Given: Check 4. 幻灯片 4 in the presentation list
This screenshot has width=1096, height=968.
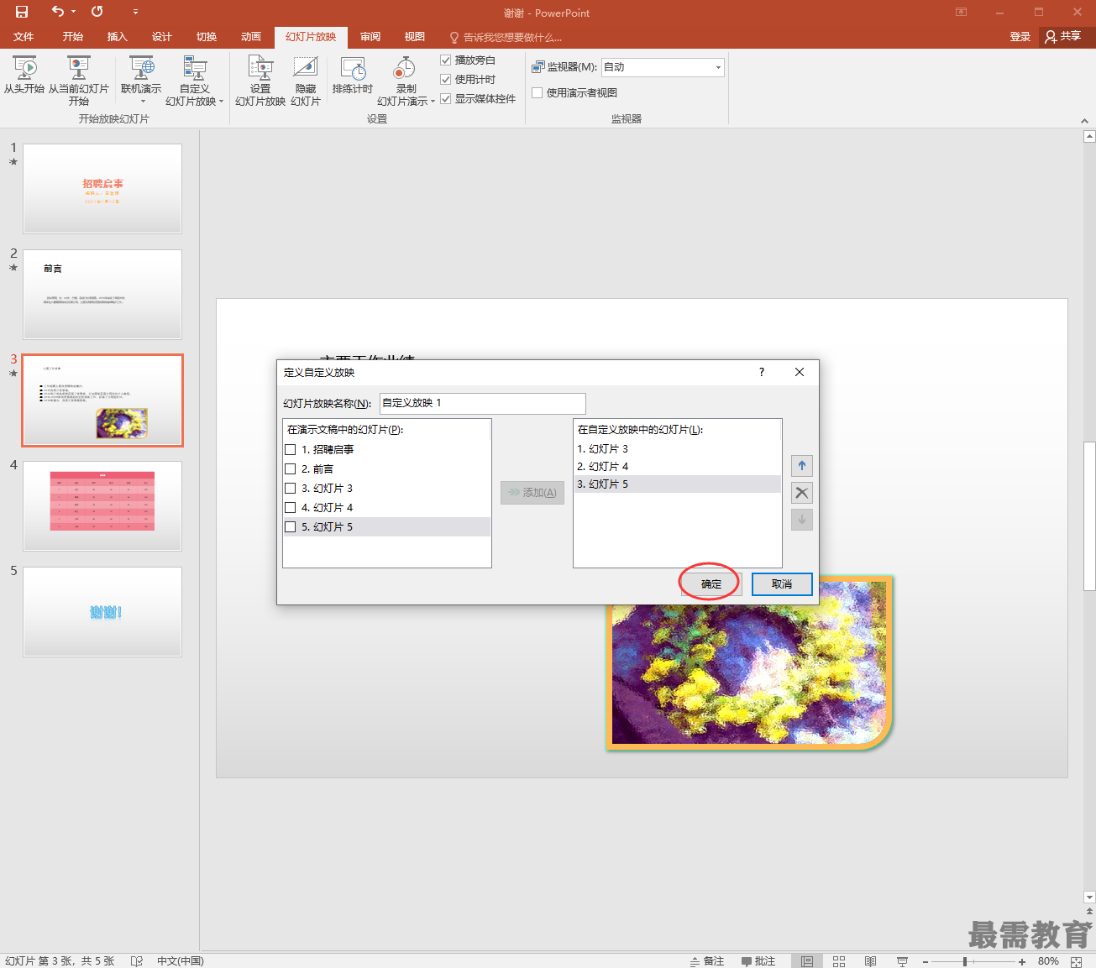Looking at the screenshot, I should [291, 508].
